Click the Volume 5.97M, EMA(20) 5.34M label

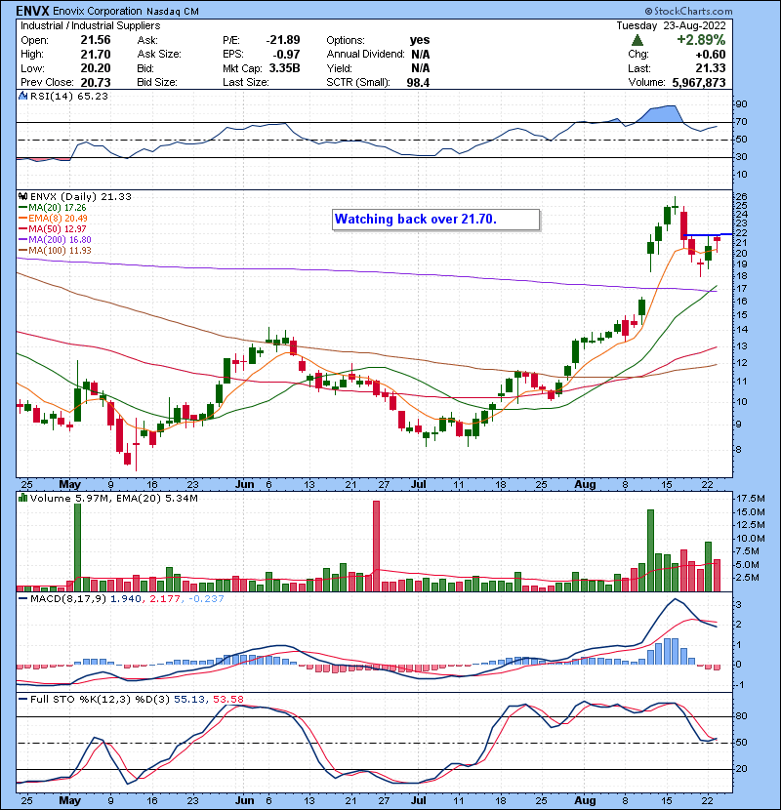(113, 499)
